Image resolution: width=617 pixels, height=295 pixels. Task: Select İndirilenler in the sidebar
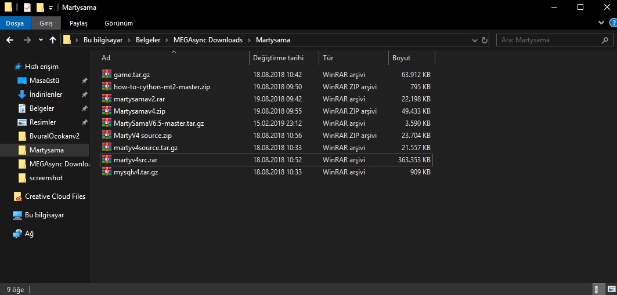click(x=46, y=94)
